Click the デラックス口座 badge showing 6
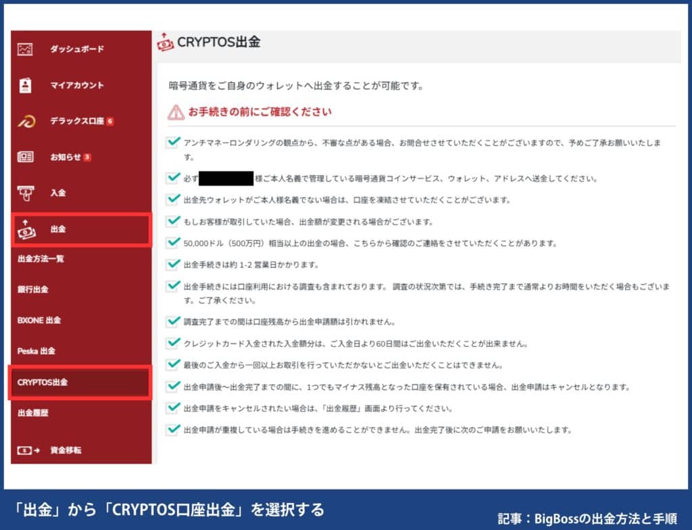Image resolution: width=692 pixels, height=530 pixels. 110,121
